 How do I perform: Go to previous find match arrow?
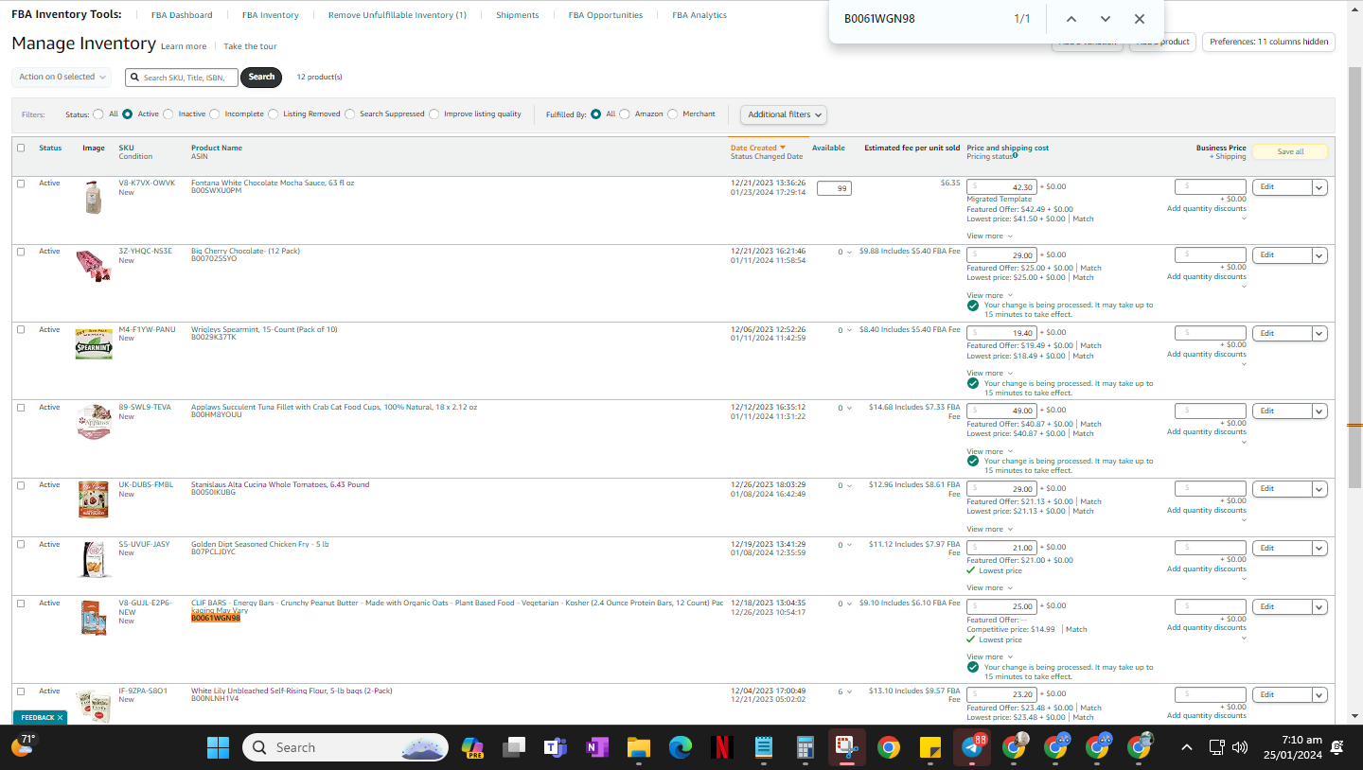tap(1071, 19)
